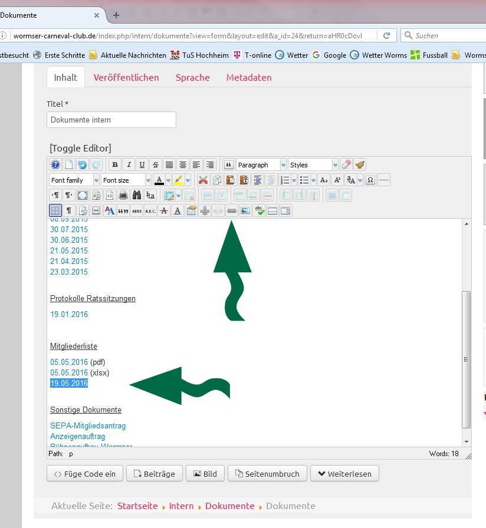This screenshot has height=528, width=486.
Task: Open find binoculars tool
Action: point(137,196)
